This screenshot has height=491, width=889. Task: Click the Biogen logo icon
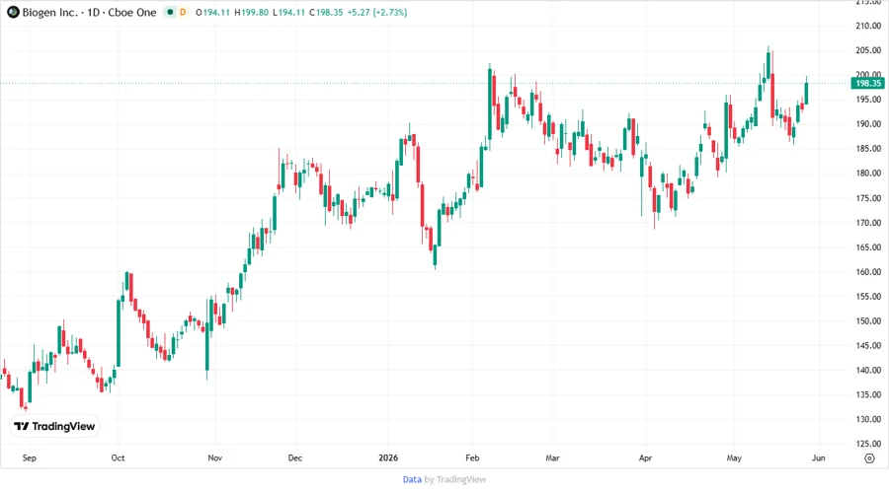pos(13,12)
